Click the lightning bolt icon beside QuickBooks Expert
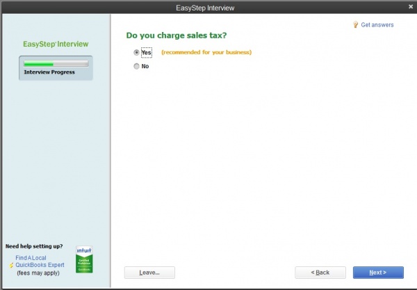 click(11, 265)
